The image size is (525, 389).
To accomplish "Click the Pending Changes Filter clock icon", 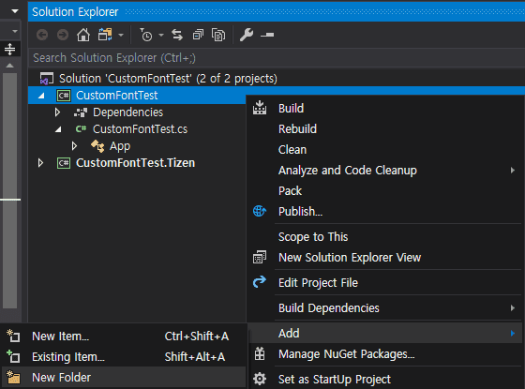I will pyautogui.click(x=146, y=35).
